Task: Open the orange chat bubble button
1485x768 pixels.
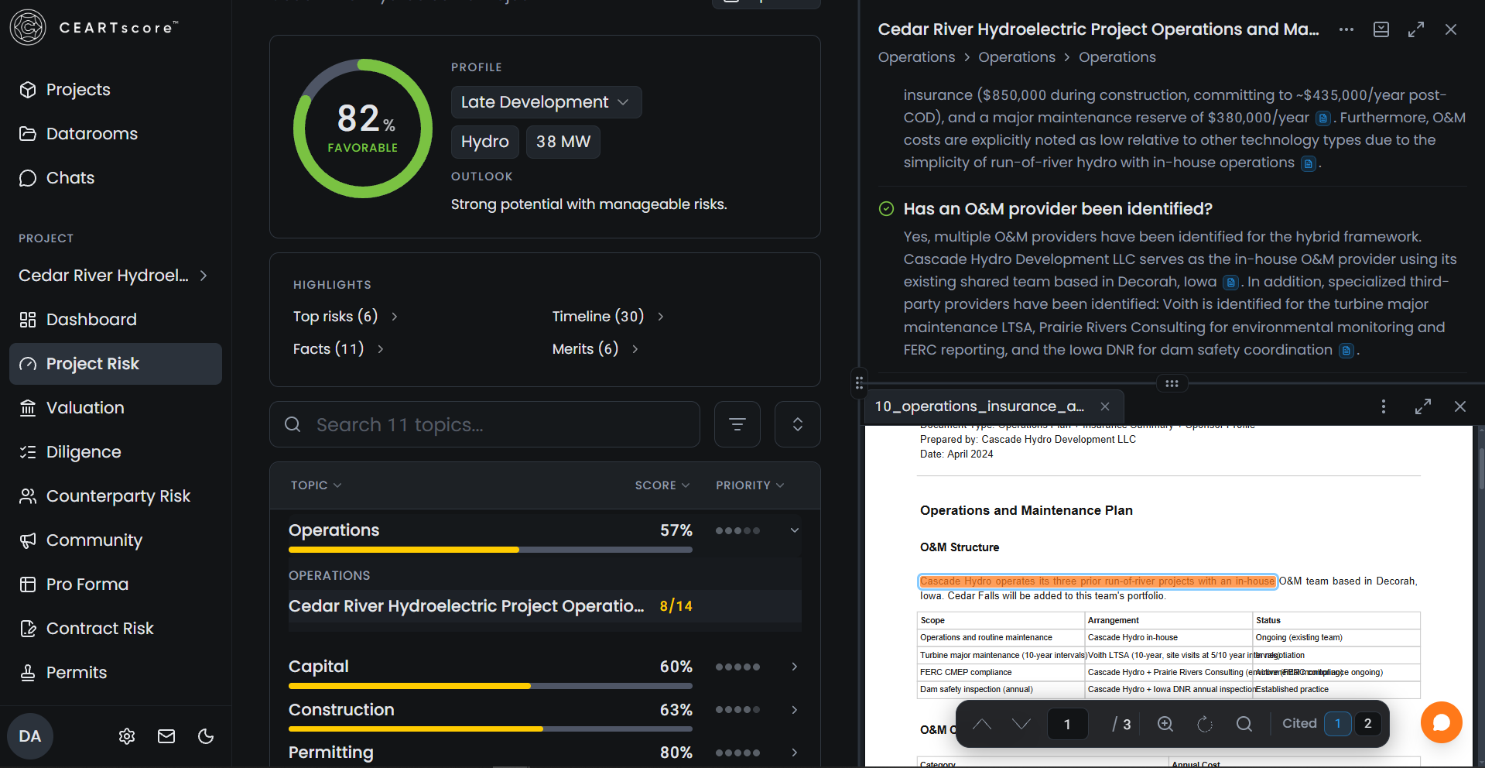Action: point(1442,722)
